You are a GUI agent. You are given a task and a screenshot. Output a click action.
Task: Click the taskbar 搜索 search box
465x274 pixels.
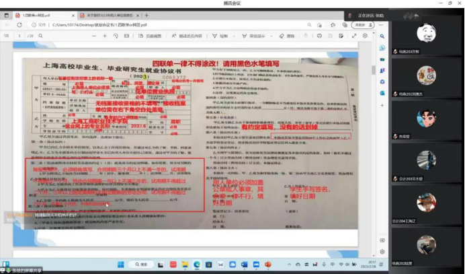coord(142,265)
